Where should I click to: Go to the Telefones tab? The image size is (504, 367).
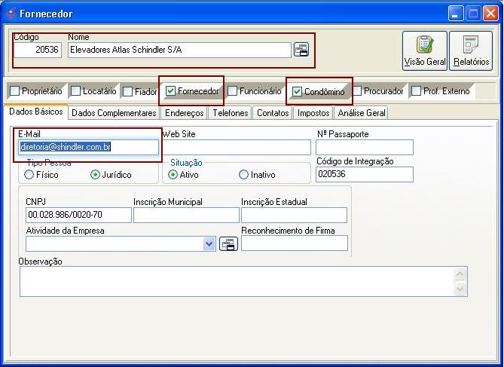[230, 113]
